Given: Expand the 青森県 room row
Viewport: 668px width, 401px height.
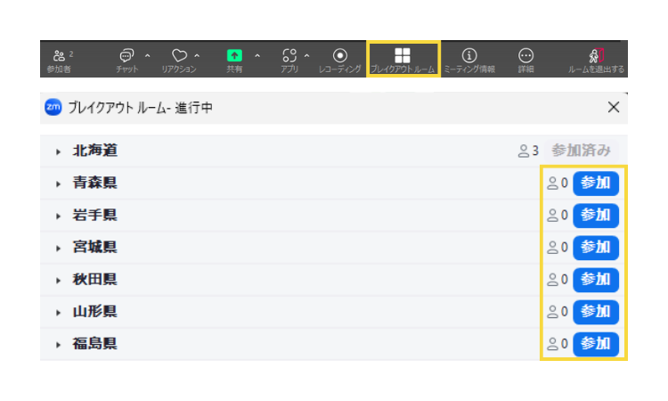Looking at the screenshot, I should [59, 184].
